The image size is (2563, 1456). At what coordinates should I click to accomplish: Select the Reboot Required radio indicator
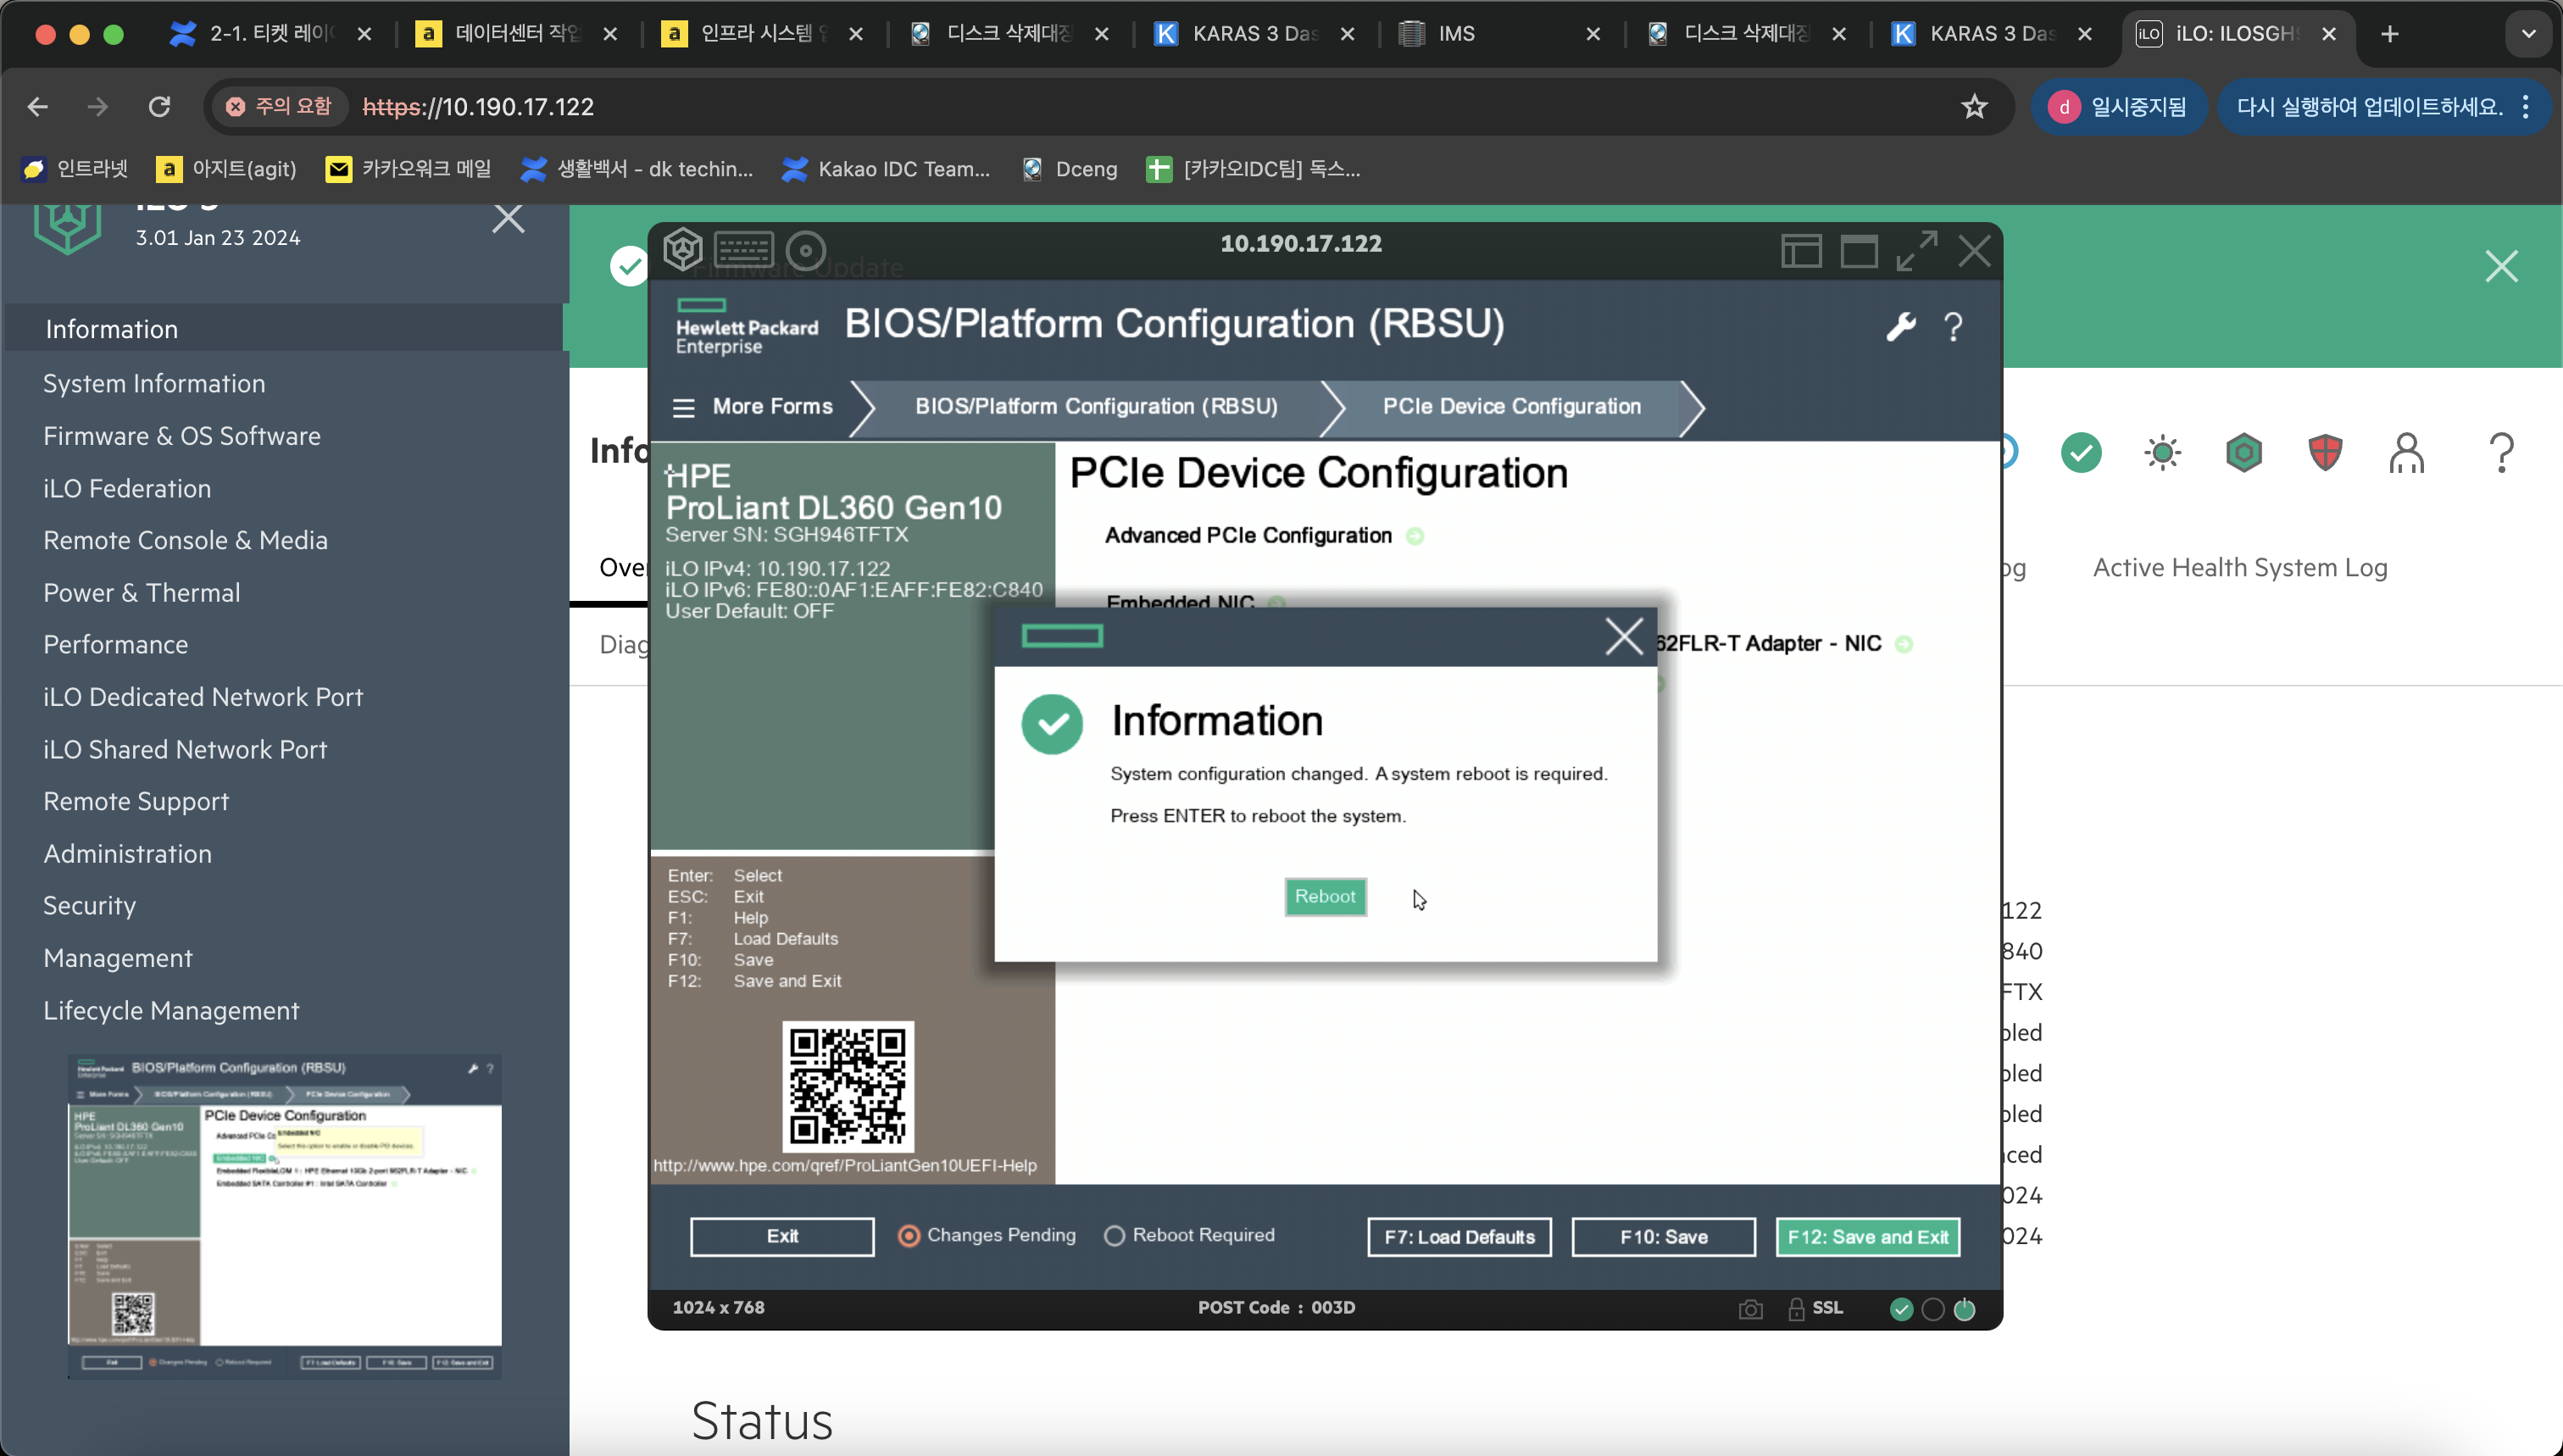(x=1114, y=1236)
